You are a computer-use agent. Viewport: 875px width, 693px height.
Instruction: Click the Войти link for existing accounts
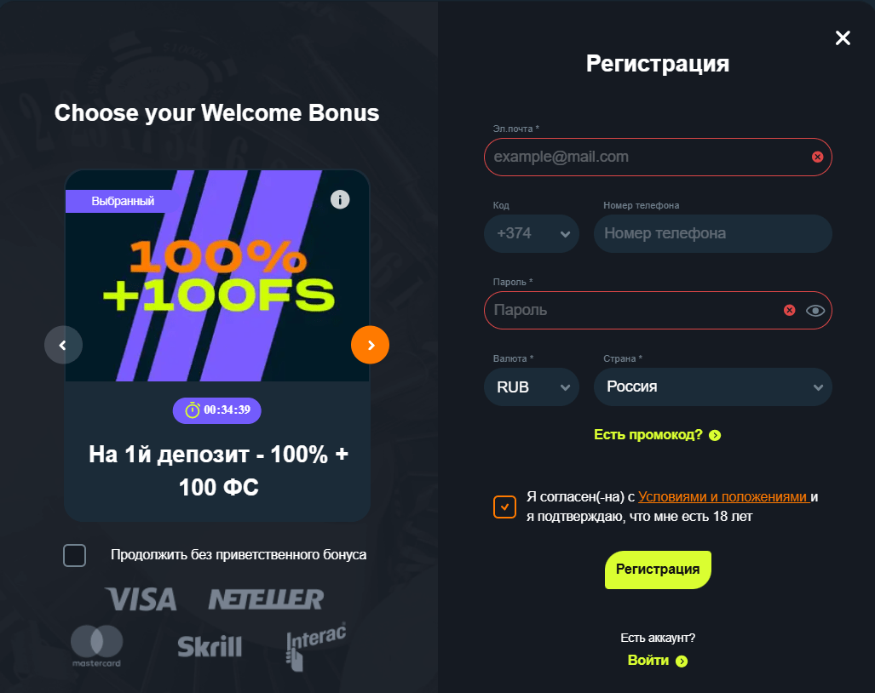657,660
